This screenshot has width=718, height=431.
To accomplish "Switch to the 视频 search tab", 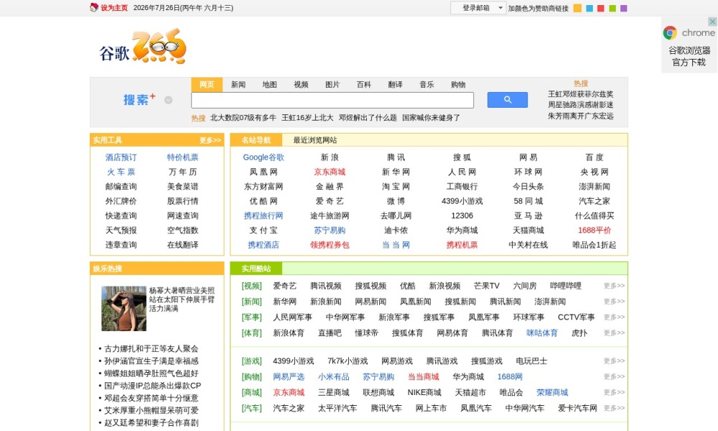I will pyautogui.click(x=301, y=84).
